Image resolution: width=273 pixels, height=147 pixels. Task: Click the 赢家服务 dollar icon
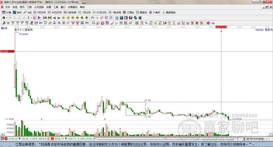tap(169, 12)
